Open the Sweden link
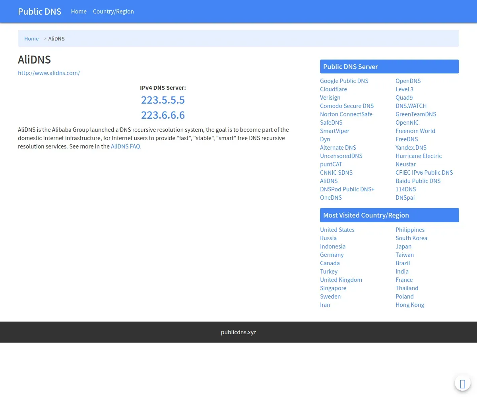 pos(330,297)
